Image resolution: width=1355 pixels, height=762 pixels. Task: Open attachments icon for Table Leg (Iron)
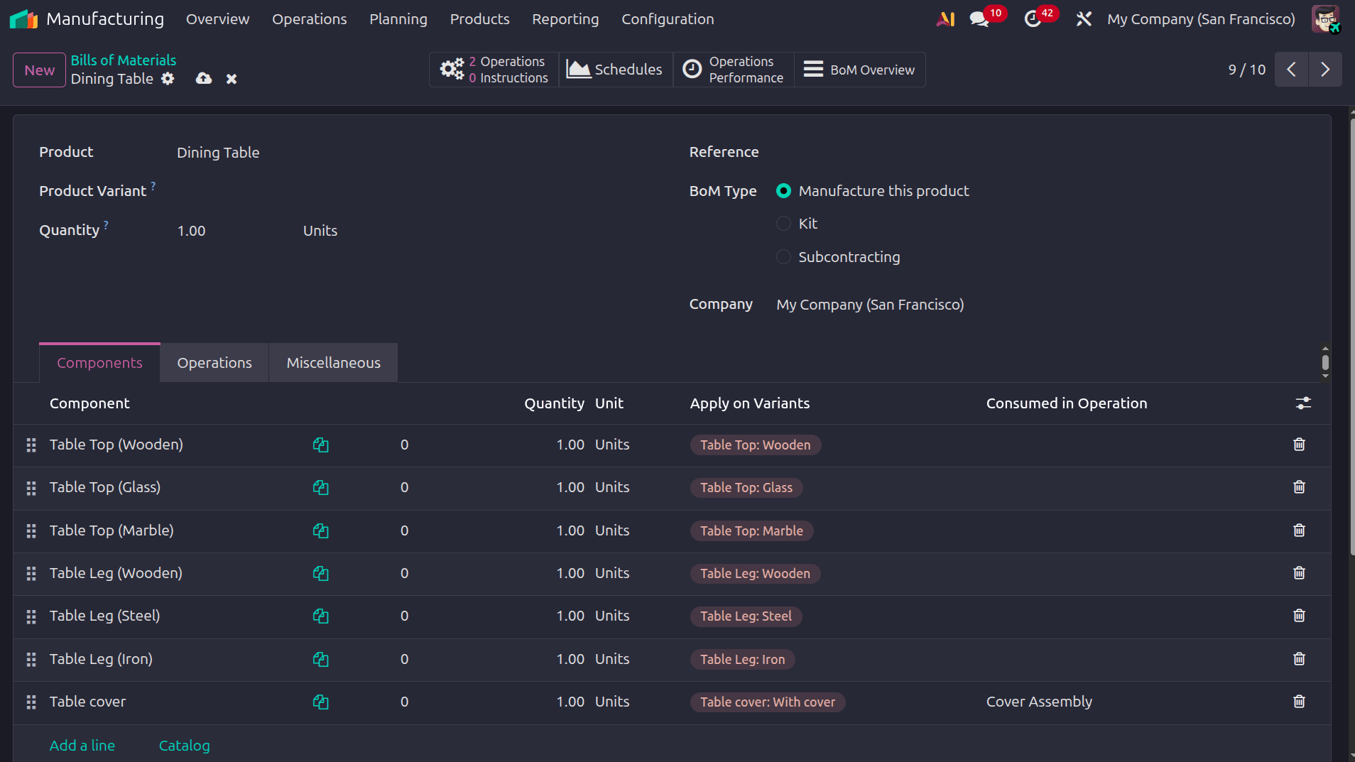[x=321, y=659]
